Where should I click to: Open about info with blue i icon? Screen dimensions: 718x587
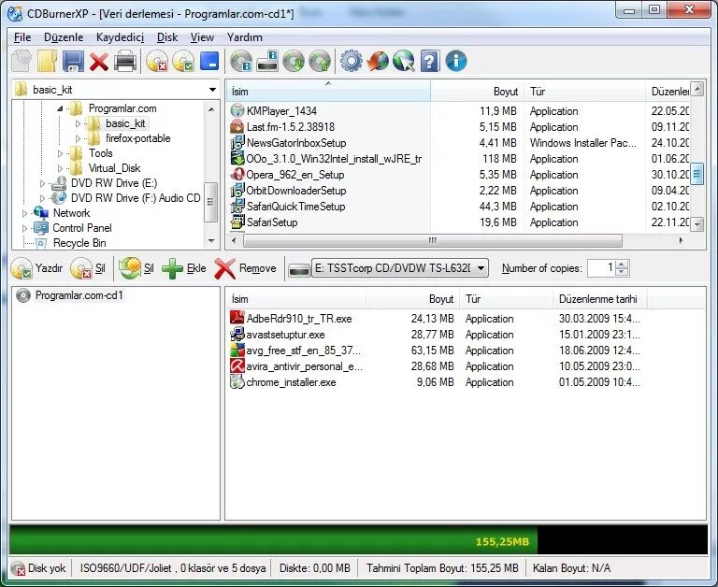pyautogui.click(x=456, y=62)
